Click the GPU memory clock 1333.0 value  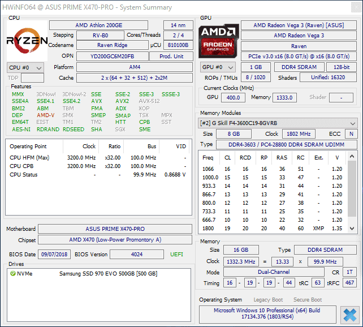pos(284,97)
